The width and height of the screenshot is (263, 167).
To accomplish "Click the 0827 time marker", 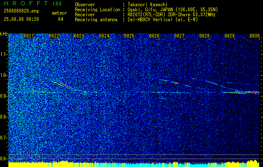I will pyautogui.click(x=179, y=36).
